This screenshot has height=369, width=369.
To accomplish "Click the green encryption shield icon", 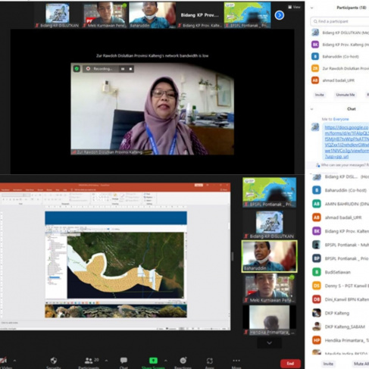I will tap(77, 69).
